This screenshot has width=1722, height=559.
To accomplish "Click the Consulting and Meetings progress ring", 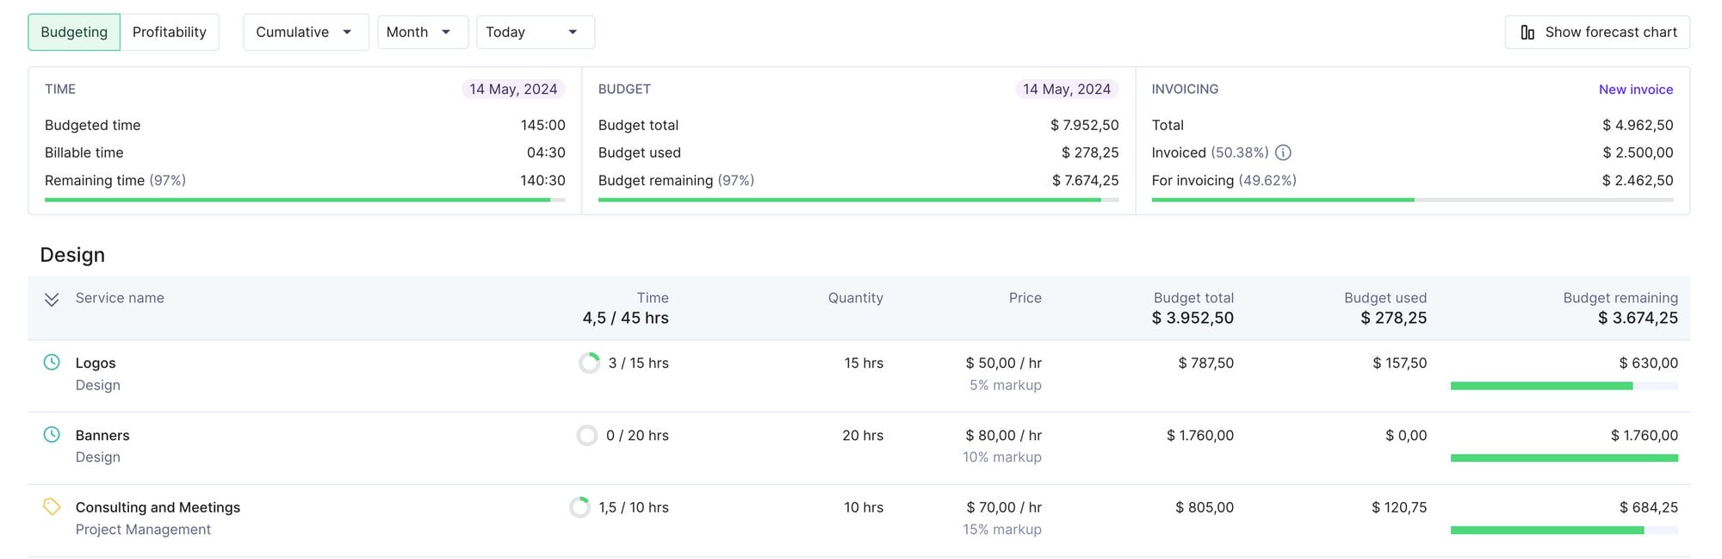I will (579, 507).
